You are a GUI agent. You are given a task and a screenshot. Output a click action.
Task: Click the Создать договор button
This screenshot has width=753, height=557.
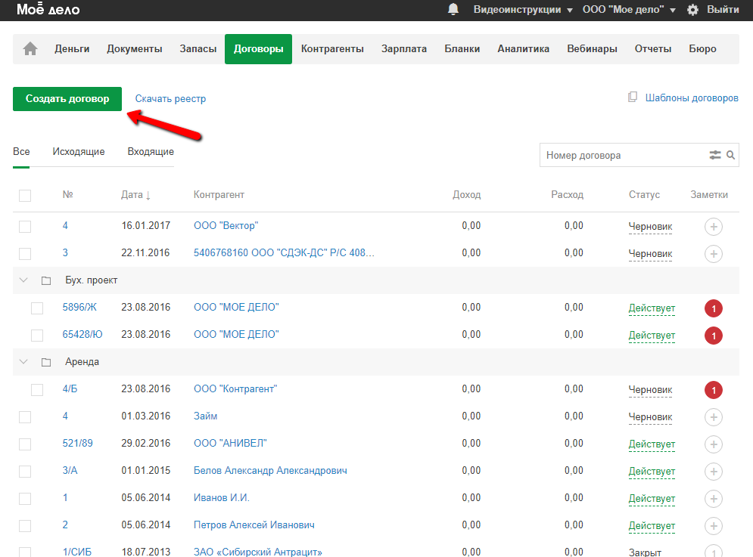point(67,99)
